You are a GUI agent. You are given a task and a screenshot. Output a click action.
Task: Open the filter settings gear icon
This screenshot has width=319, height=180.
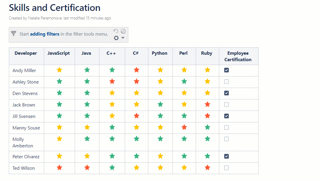coord(116,38)
